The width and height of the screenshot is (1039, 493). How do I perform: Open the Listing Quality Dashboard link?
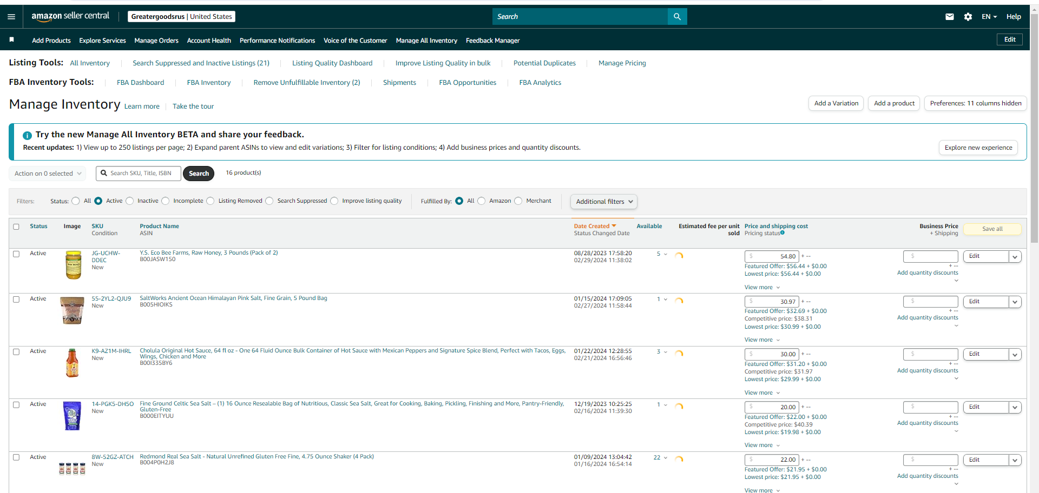point(332,63)
